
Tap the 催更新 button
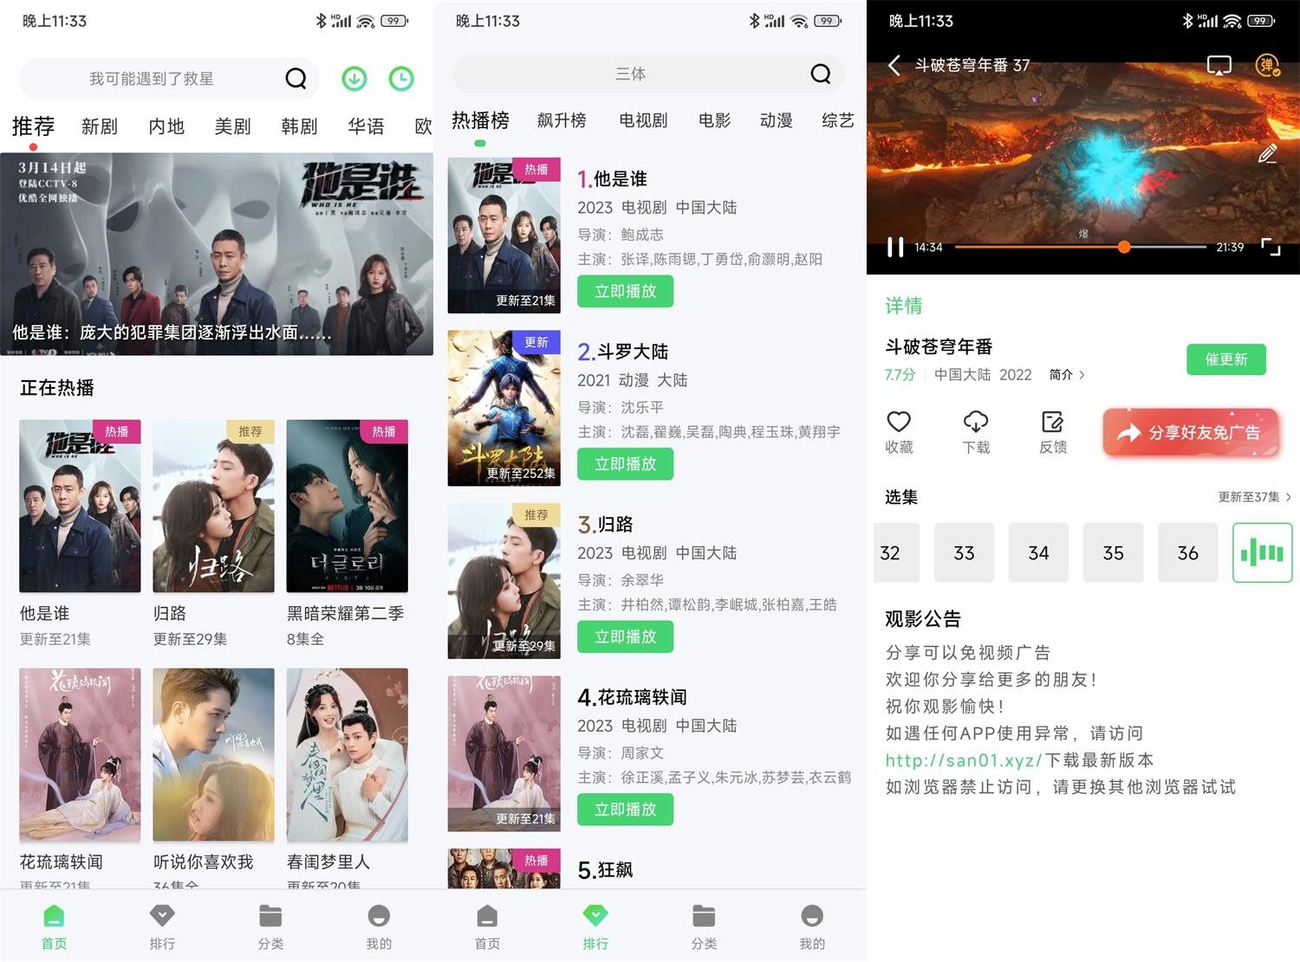(1225, 359)
